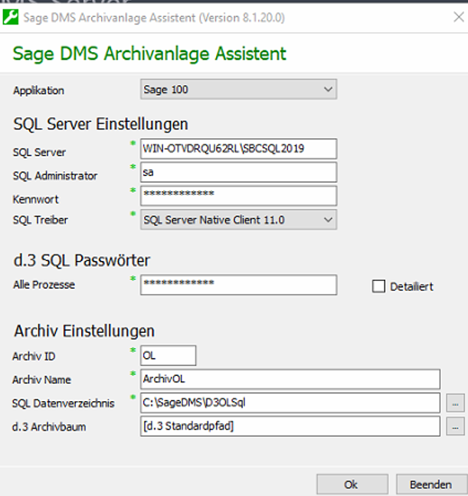The image size is (468, 496).
Task: Focus the Archiv Name text field
Action: point(290,379)
